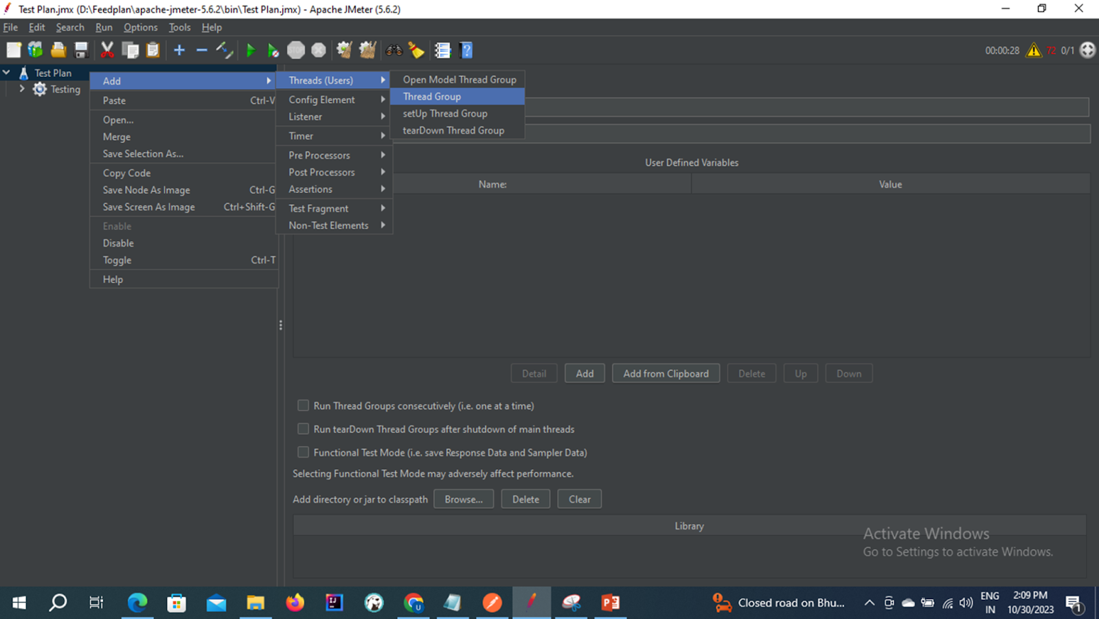Select Copy Code in the context menu
The width and height of the screenshot is (1099, 619).
183,173
